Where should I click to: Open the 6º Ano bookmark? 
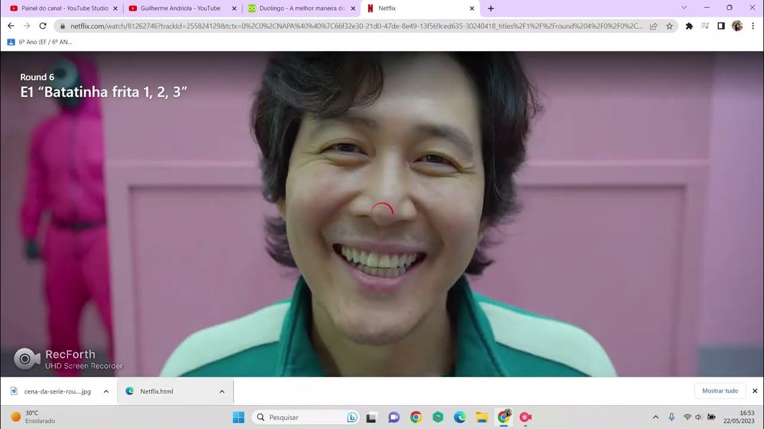(x=40, y=42)
